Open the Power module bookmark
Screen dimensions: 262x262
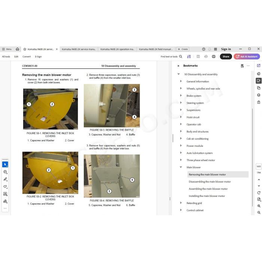pos(195,146)
